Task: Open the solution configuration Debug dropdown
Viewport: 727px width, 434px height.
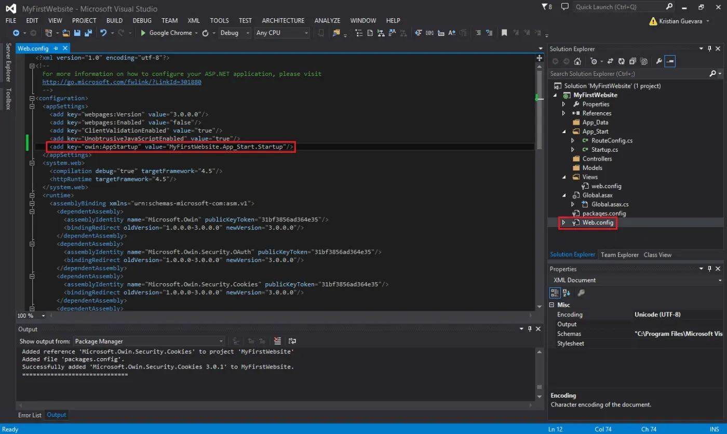Action: click(x=234, y=33)
